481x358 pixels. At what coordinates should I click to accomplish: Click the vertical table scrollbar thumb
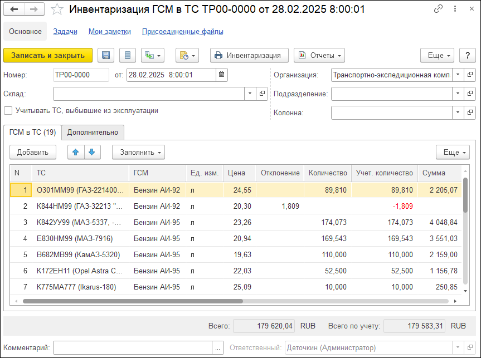[x=465, y=195]
